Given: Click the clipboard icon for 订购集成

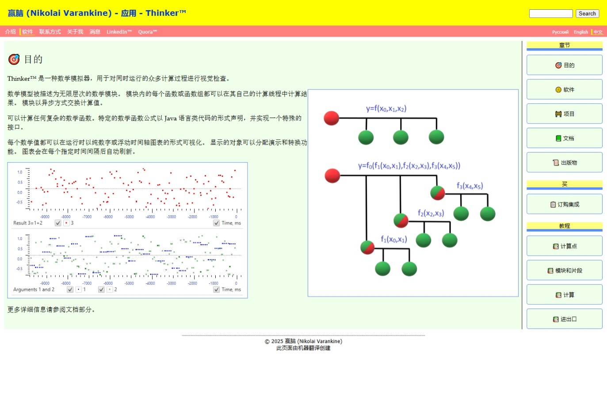Looking at the screenshot, I should pyautogui.click(x=553, y=205).
